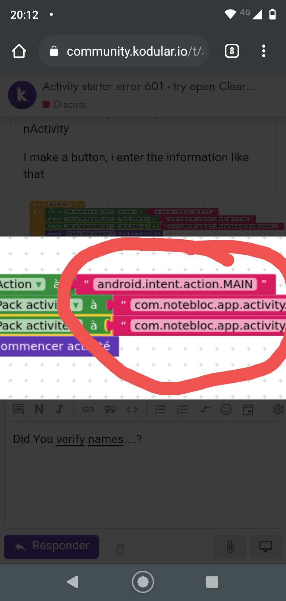This screenshot has height=601, width=286.
Task: Insert a hyperlink with link icon
Action: click(x=88, y=409)
